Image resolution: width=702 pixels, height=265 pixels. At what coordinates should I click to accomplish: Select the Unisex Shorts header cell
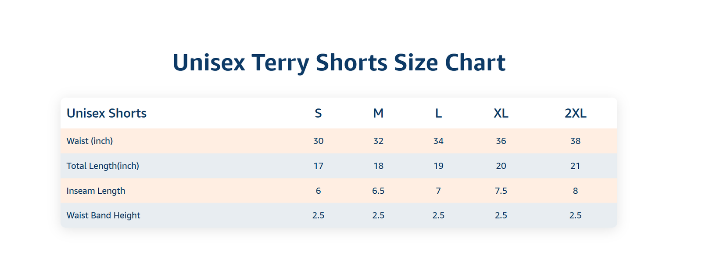tap(107, 113)
